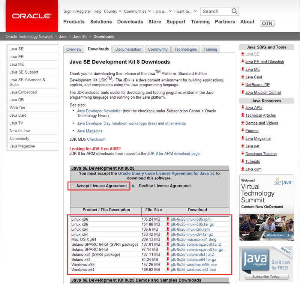Click red arrow icon next to Technical Articles
The width and height of the screenshot is (300, 284).
(243, 115)
